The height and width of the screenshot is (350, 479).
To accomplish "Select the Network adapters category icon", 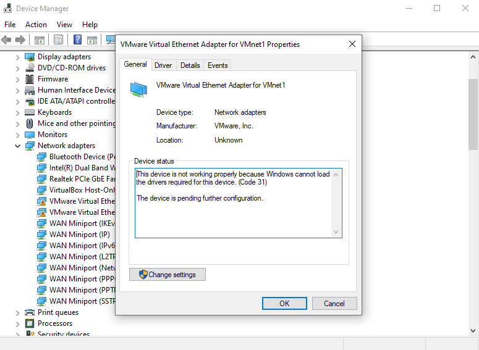I will [x=30, y=146].
